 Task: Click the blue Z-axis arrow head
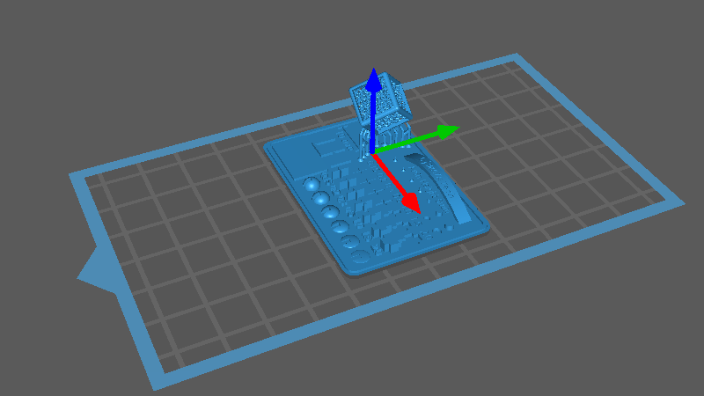[374, 81]
